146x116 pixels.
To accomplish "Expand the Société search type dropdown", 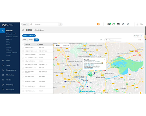I will click(25, 24).
